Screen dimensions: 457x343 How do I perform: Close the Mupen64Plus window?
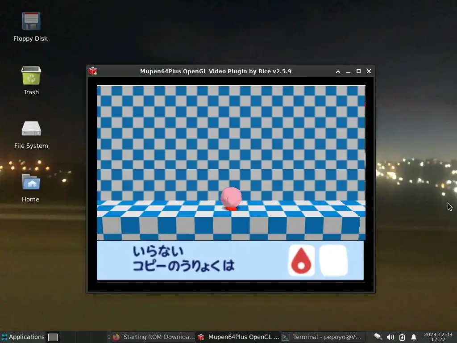coord(369,71)
